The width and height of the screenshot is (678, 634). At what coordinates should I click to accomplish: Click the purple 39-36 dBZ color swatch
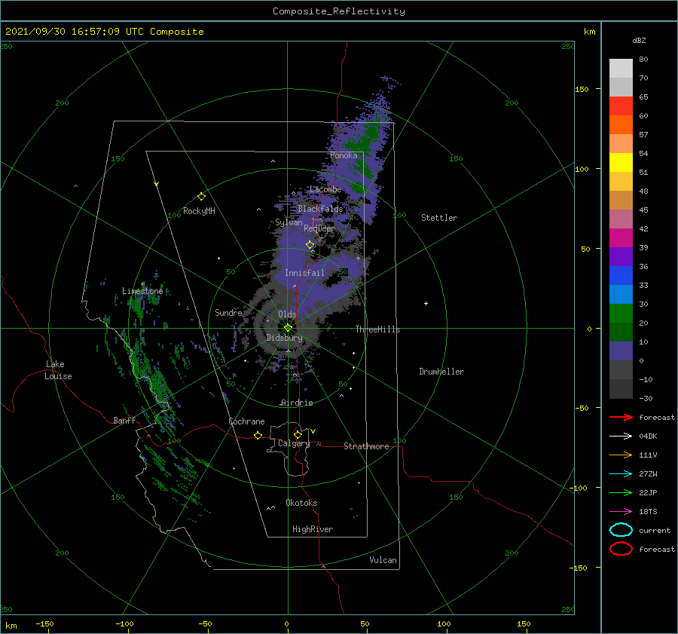621,256
